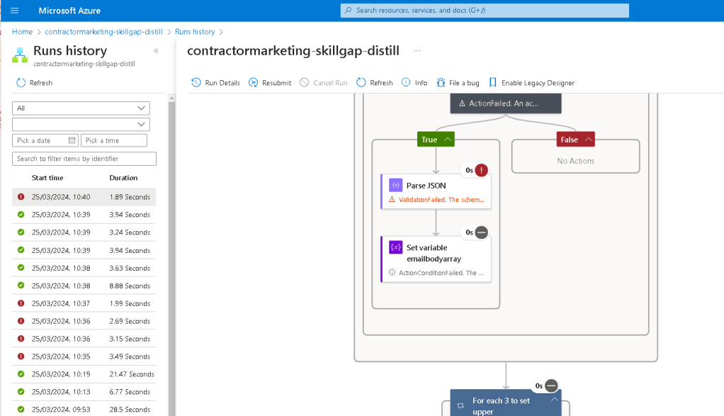Click success status icon for 10:13 run
724x416 pixels.
coord(21,391)
